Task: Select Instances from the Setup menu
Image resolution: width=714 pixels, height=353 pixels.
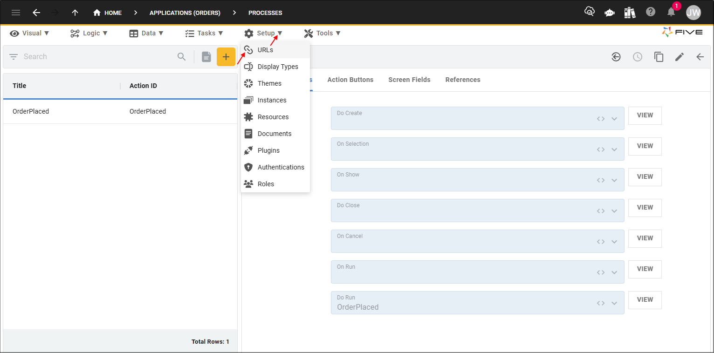Action: click(275, 100)
